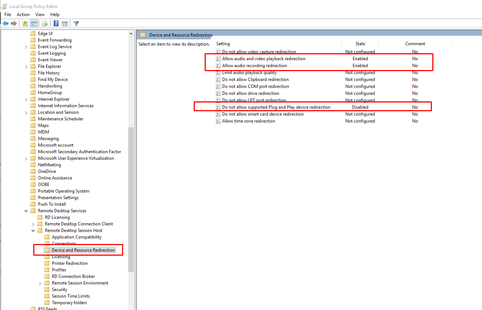Viewport: 482px width, 310px height.
Task: Toggle Show/Hide Action Pane toolbar icon
Action: click(65, 24)
